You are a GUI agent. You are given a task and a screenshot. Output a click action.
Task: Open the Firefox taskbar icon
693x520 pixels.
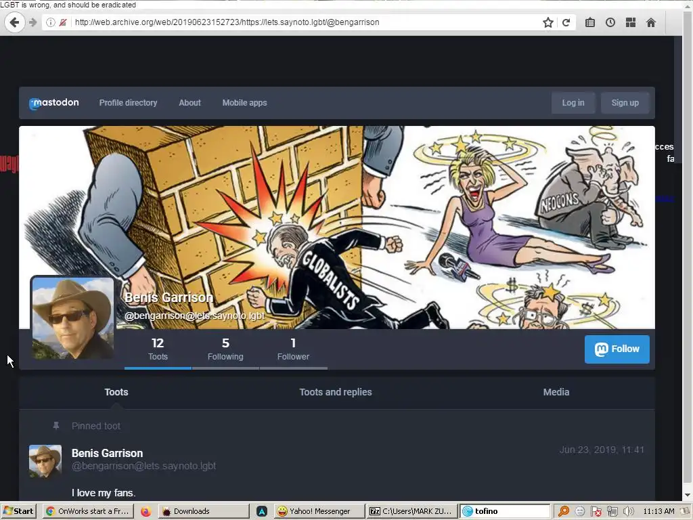(146, 512)
